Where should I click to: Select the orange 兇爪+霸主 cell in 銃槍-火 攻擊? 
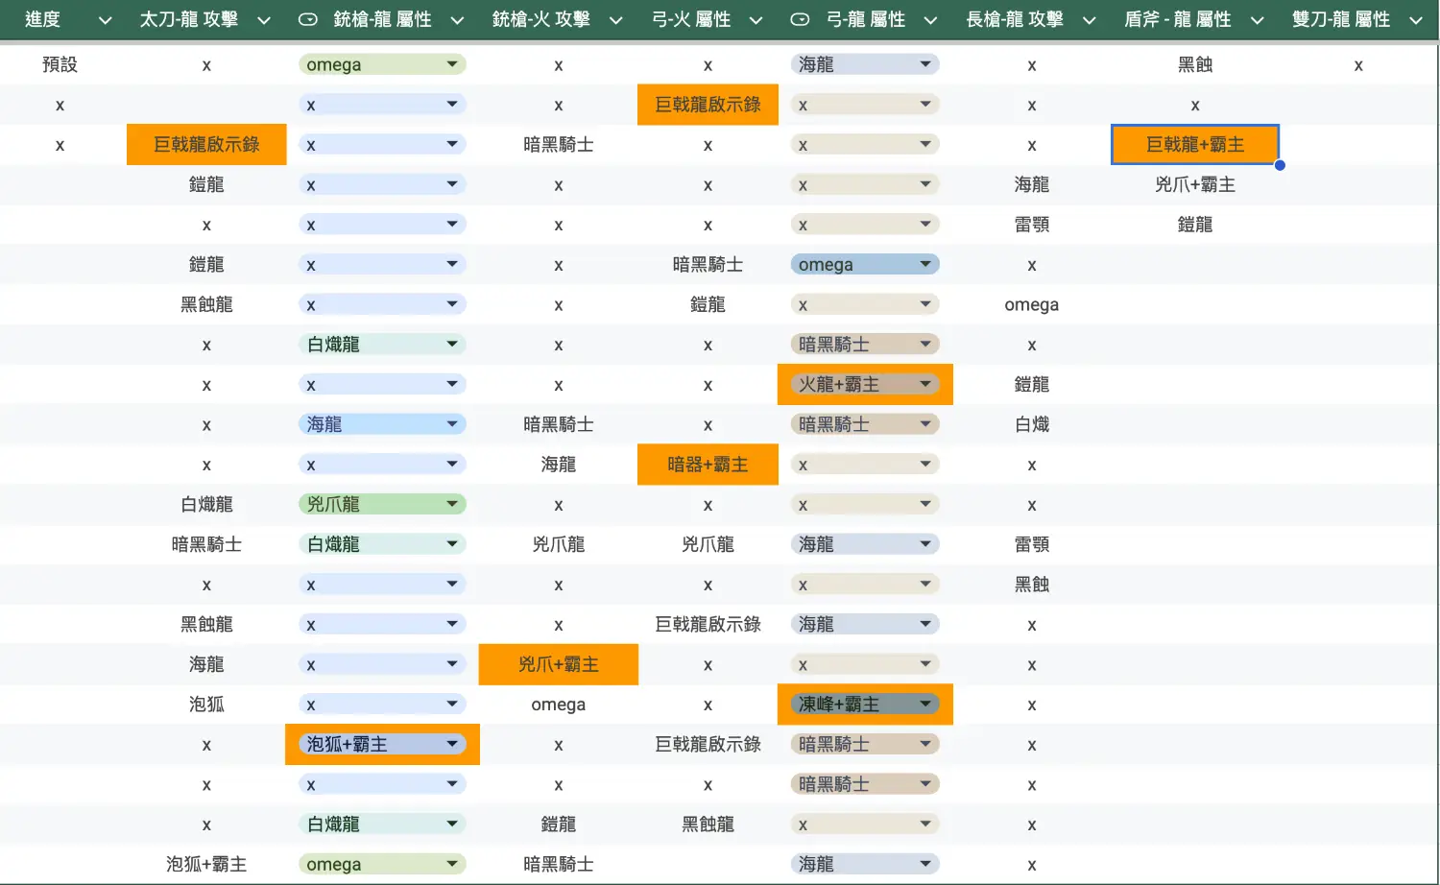pos(558,664)
